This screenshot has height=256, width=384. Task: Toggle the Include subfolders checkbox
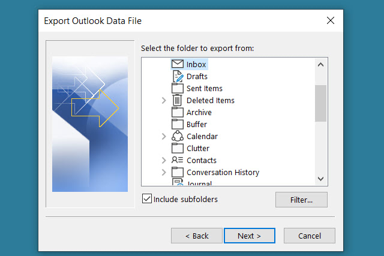147,199
